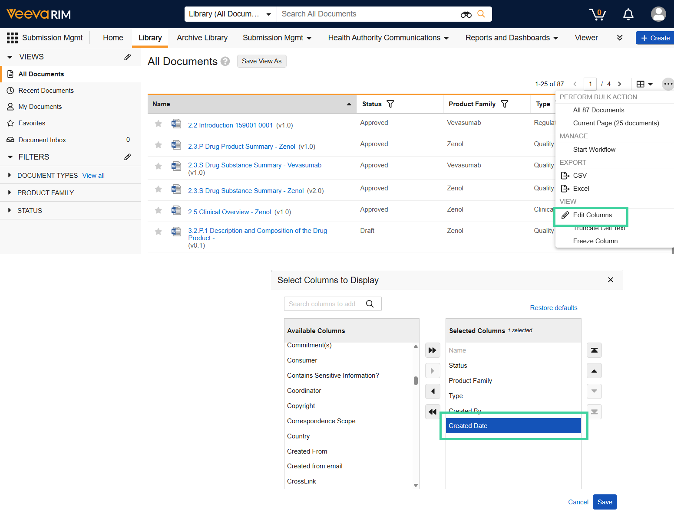Image resolution: width=674 pixels, height=513 pixels.
Task: Open the Library search scope dropdown
Action: (x=231, y=14)
